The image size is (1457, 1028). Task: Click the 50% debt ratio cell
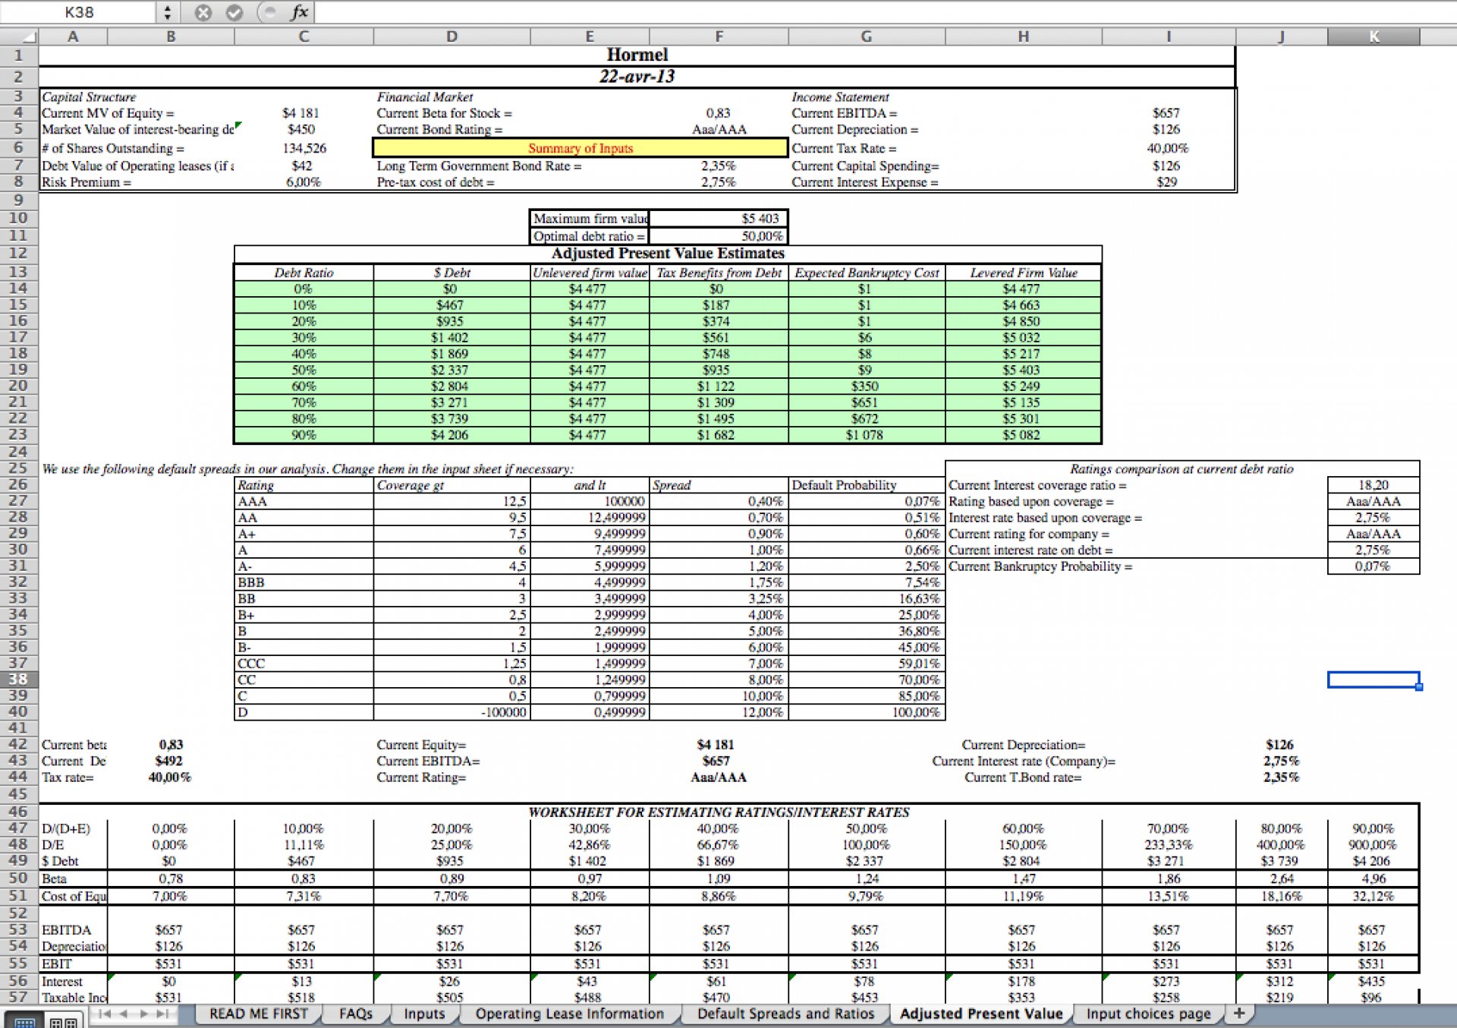point(304,370)
